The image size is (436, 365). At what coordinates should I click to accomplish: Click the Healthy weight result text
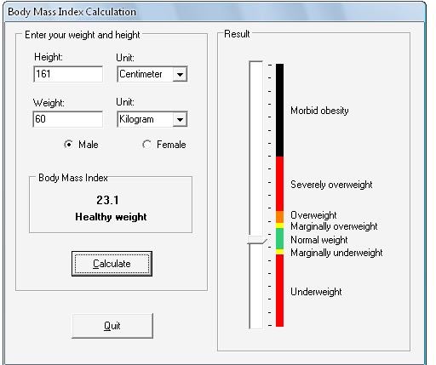[111, 217]
